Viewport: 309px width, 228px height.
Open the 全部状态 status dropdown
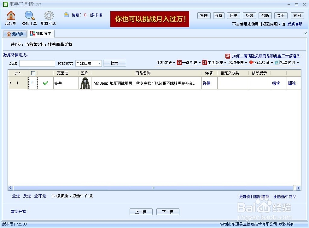pos(88,63)
